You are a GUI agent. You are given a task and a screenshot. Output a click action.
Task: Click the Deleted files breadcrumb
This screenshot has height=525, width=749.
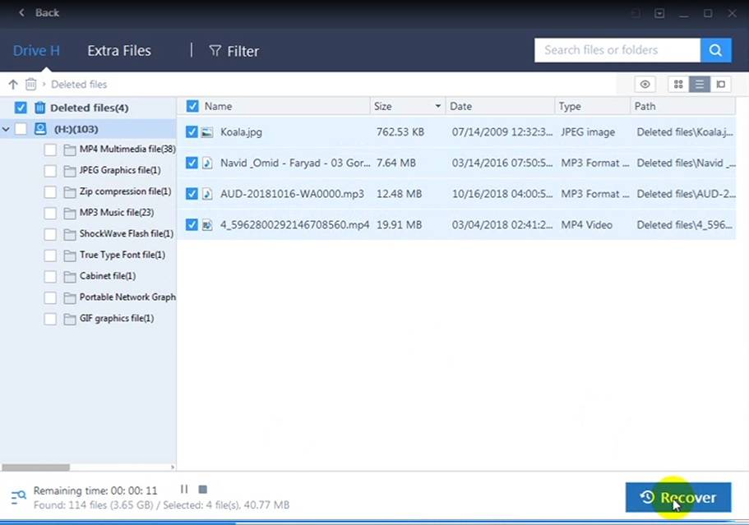coord(79,85)
